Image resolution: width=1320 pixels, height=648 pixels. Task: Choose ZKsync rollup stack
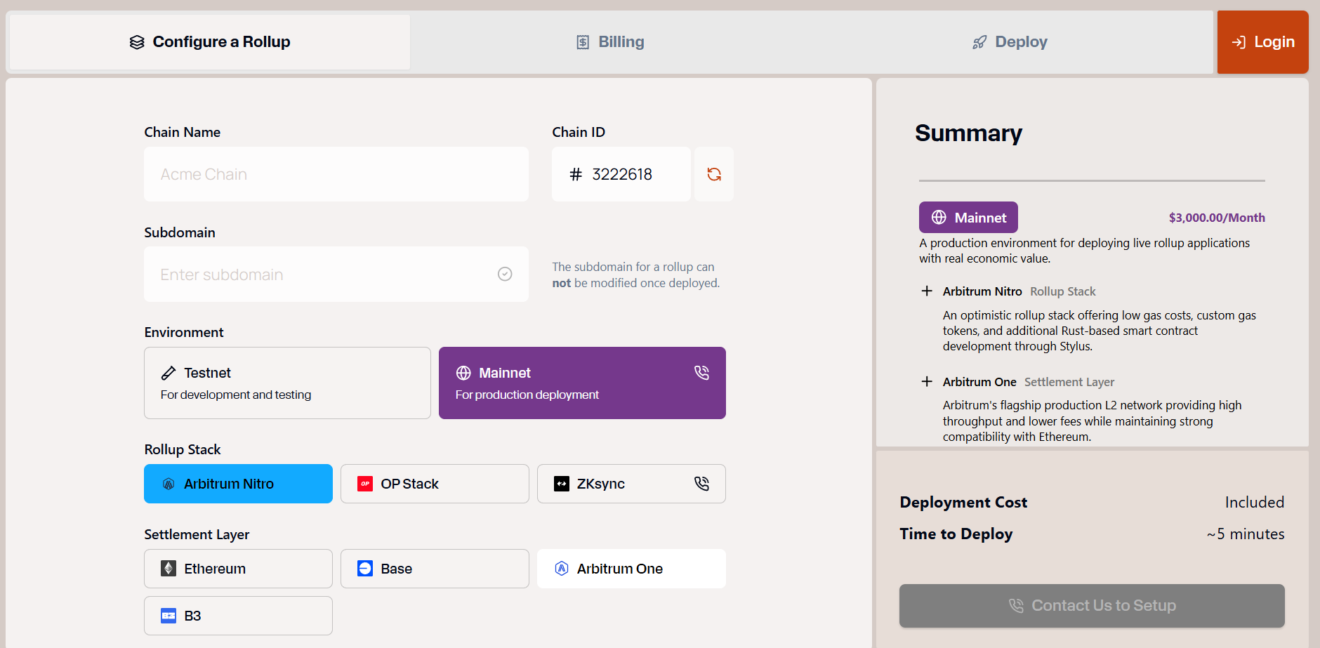[x=631, y=484]
